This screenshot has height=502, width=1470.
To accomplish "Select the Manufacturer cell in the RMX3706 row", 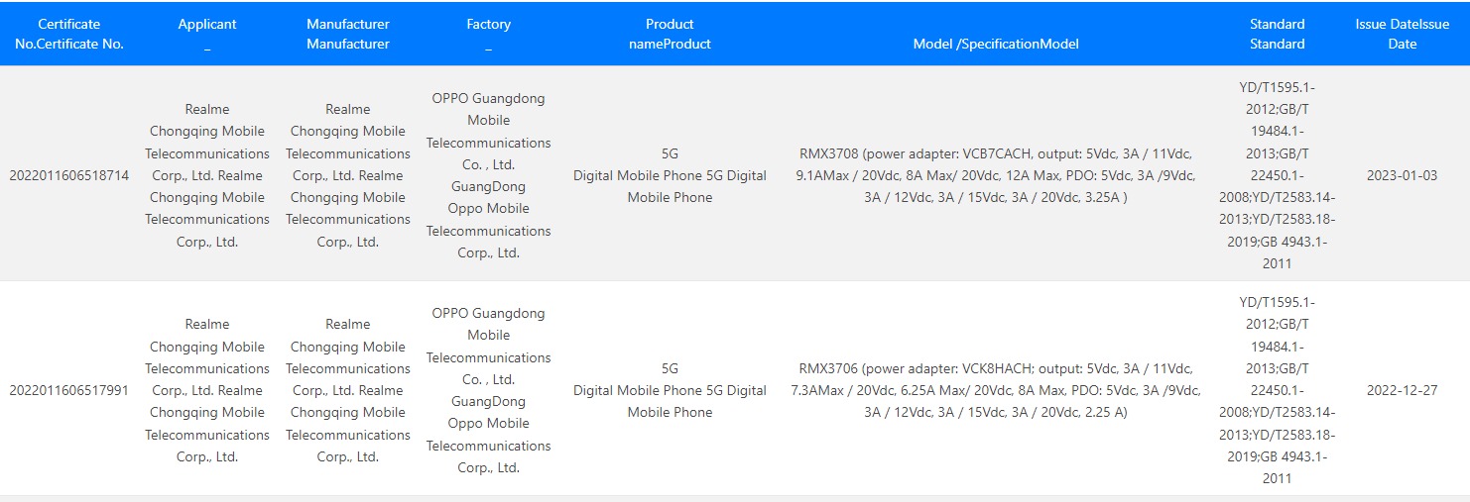I will pyautogui.click(x=348, y=390).
